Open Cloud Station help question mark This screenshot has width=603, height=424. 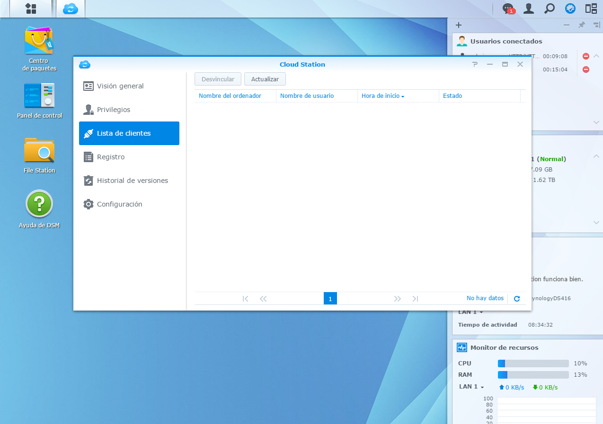click(475, 64)
